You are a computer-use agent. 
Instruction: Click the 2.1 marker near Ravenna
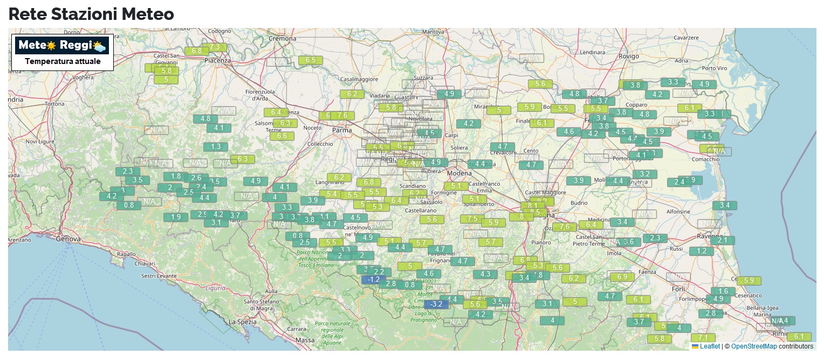click(x=723, y=240)
